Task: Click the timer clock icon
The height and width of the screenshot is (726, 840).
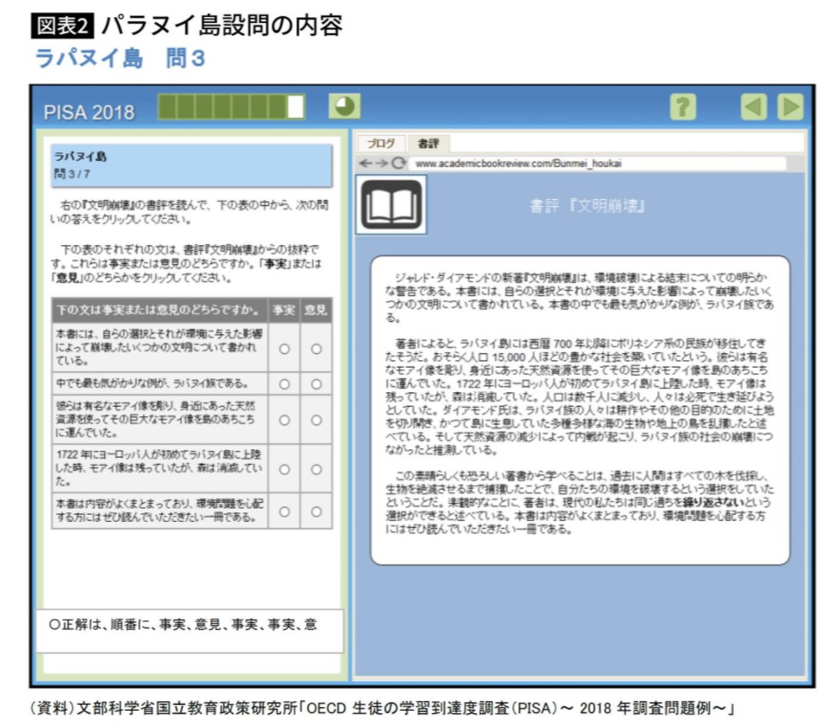Action: click(345, 106)
